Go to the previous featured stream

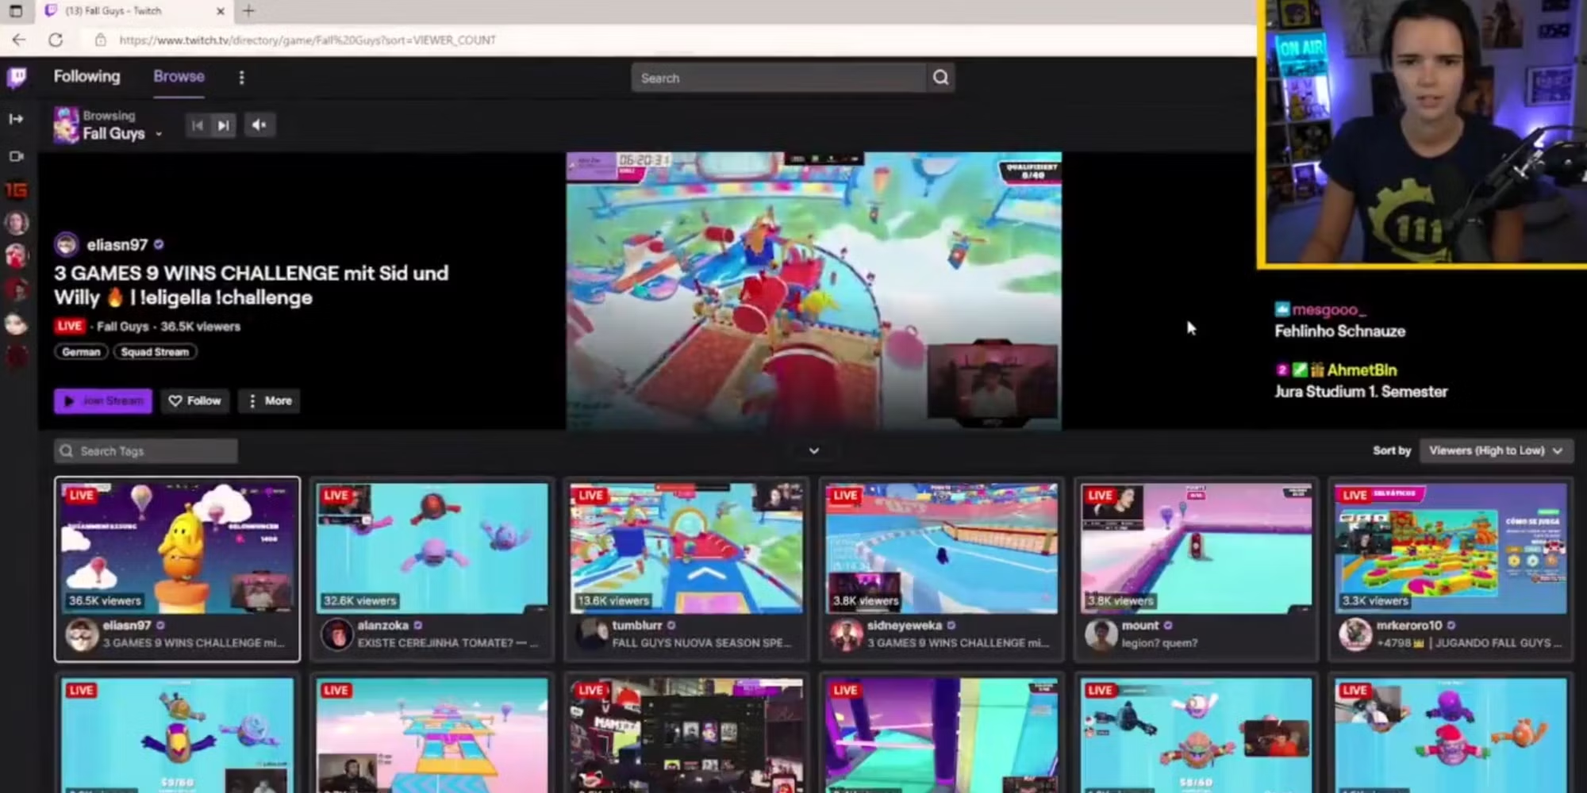[198, 125]
